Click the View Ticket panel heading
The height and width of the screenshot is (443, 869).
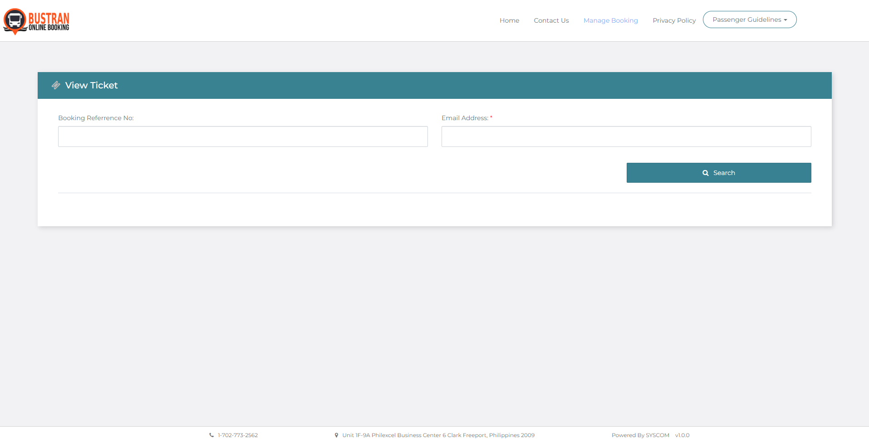[91, 85]
